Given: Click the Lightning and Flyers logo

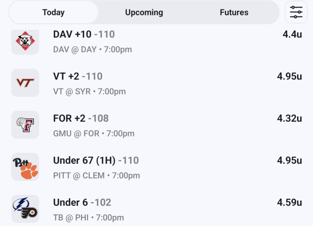Looking at the screenshot, I should [x=25, y=209].
